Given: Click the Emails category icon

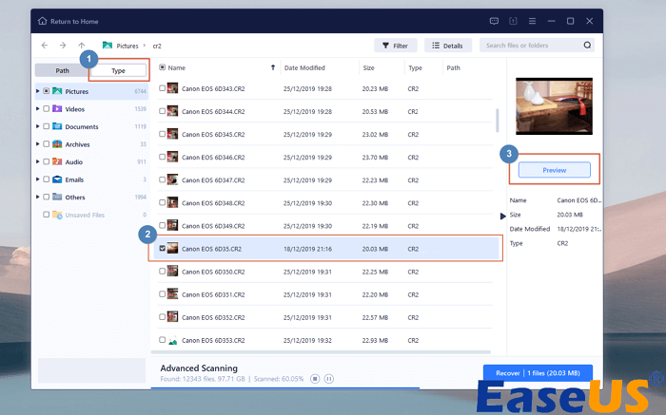Looking at the screenshot, I should click(57, 179).
